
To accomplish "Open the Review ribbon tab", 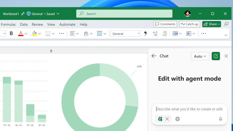I will [37, 24].
